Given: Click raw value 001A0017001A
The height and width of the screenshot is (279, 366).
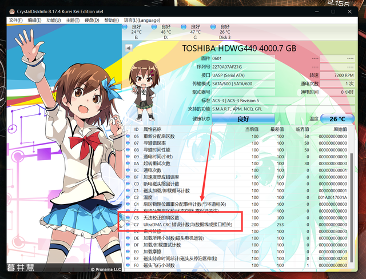Looking at the screenshot, I should [332, 197].
